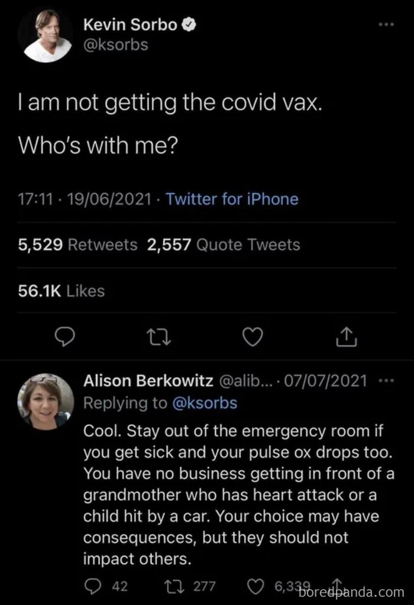This screenshot has height=605, width=414.
Task: Like Alison Berkowitz's reply
Action: pyautogui.click(x=257, y=586)
